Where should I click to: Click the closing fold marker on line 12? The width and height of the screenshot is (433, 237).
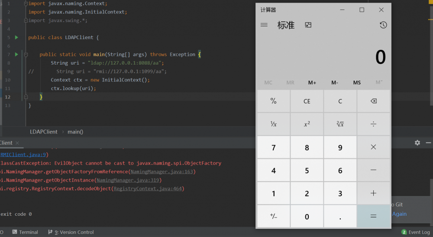(x=26, y=97)
